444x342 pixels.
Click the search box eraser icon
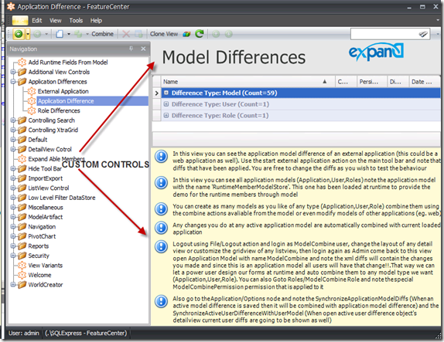423,34
